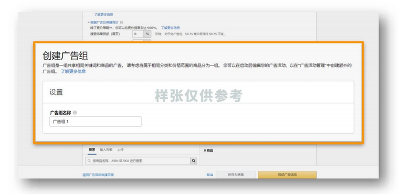Switch to the 上传 tab
The image size is (399, 194).
(120, 150)
